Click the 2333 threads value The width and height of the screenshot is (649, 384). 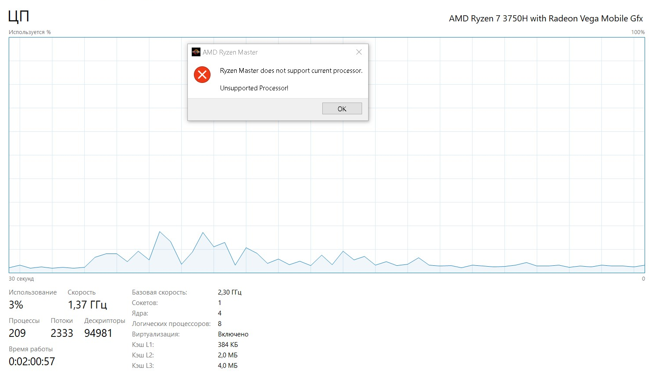coord(62,333)
